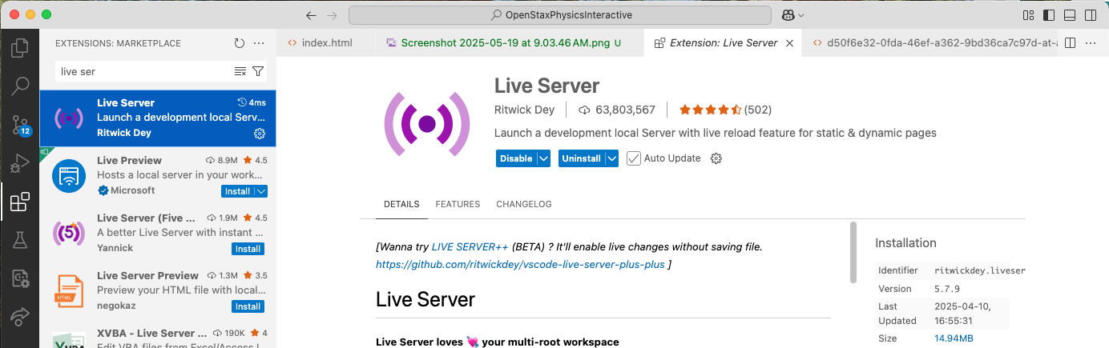The width and height of the screenshot is (1109, 348).
Task: Click the version value 5.7.9
Action: tap(946, 289)
